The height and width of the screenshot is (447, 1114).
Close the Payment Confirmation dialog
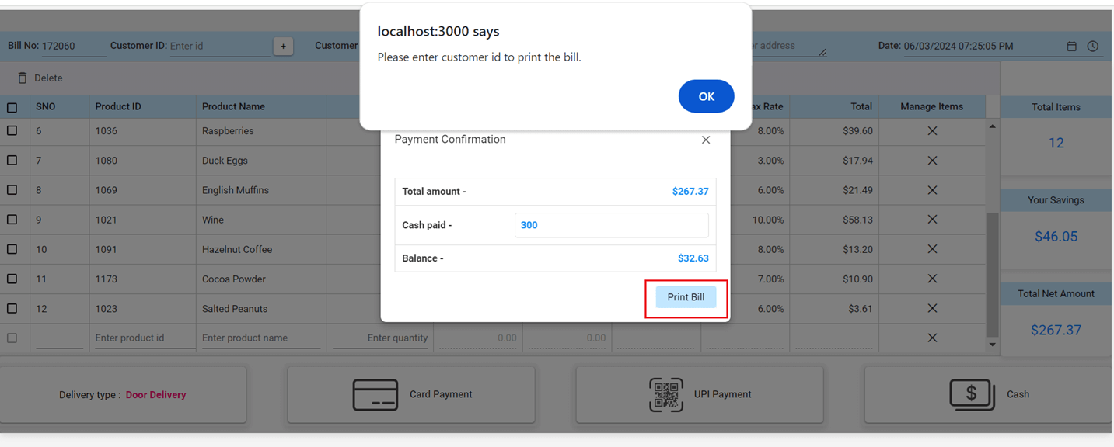pyautogui.click(x=705, y=140)
